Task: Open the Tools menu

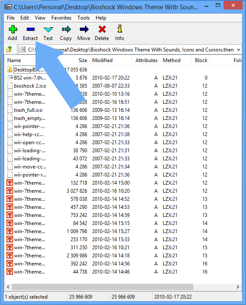Action: point(84,18)
